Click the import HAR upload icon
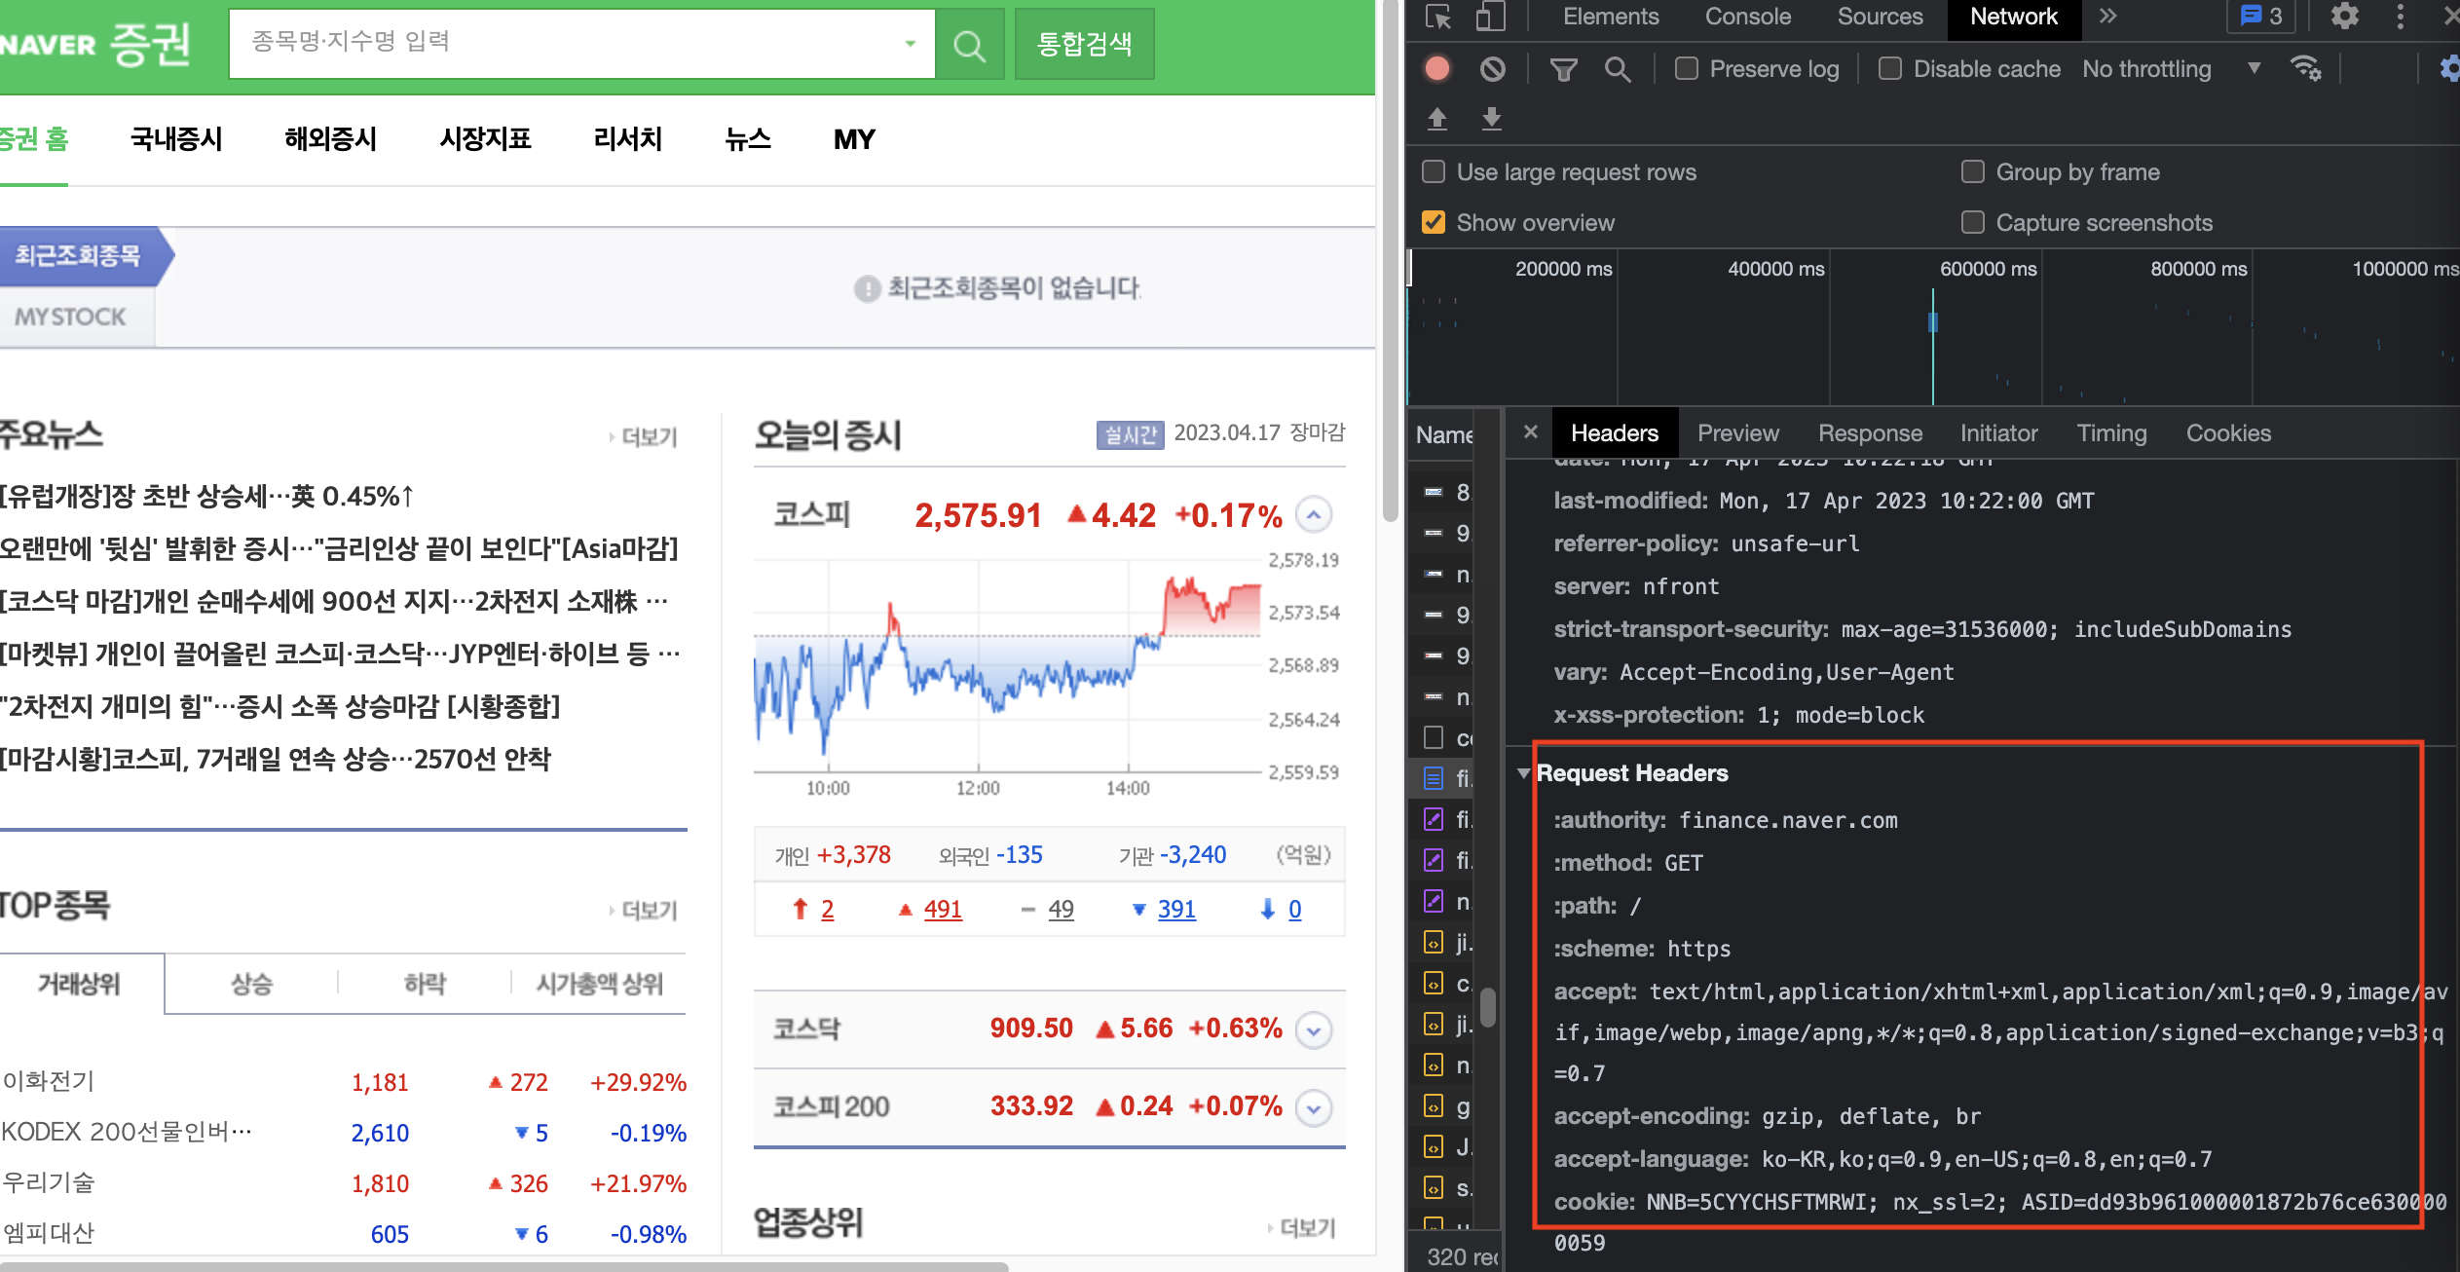2460x1272 pixels. click(x=1437, y=119)
